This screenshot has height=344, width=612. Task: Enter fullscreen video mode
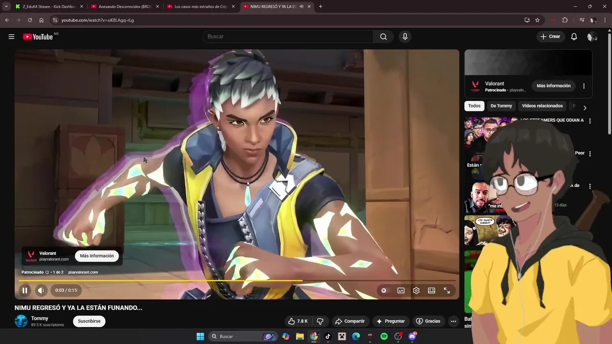point(447,290)
